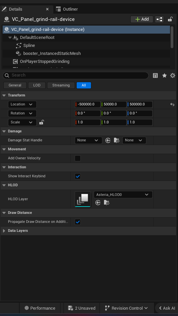Viewport: 178px width, 316px height.
Task: Edit Scale Z value field
Action: click(x=140, y=122)
